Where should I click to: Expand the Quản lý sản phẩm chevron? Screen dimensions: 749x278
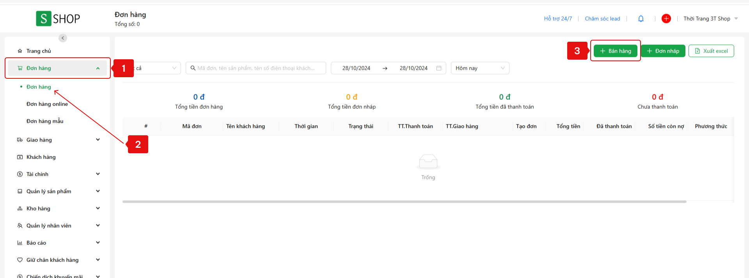pos(98,191)
